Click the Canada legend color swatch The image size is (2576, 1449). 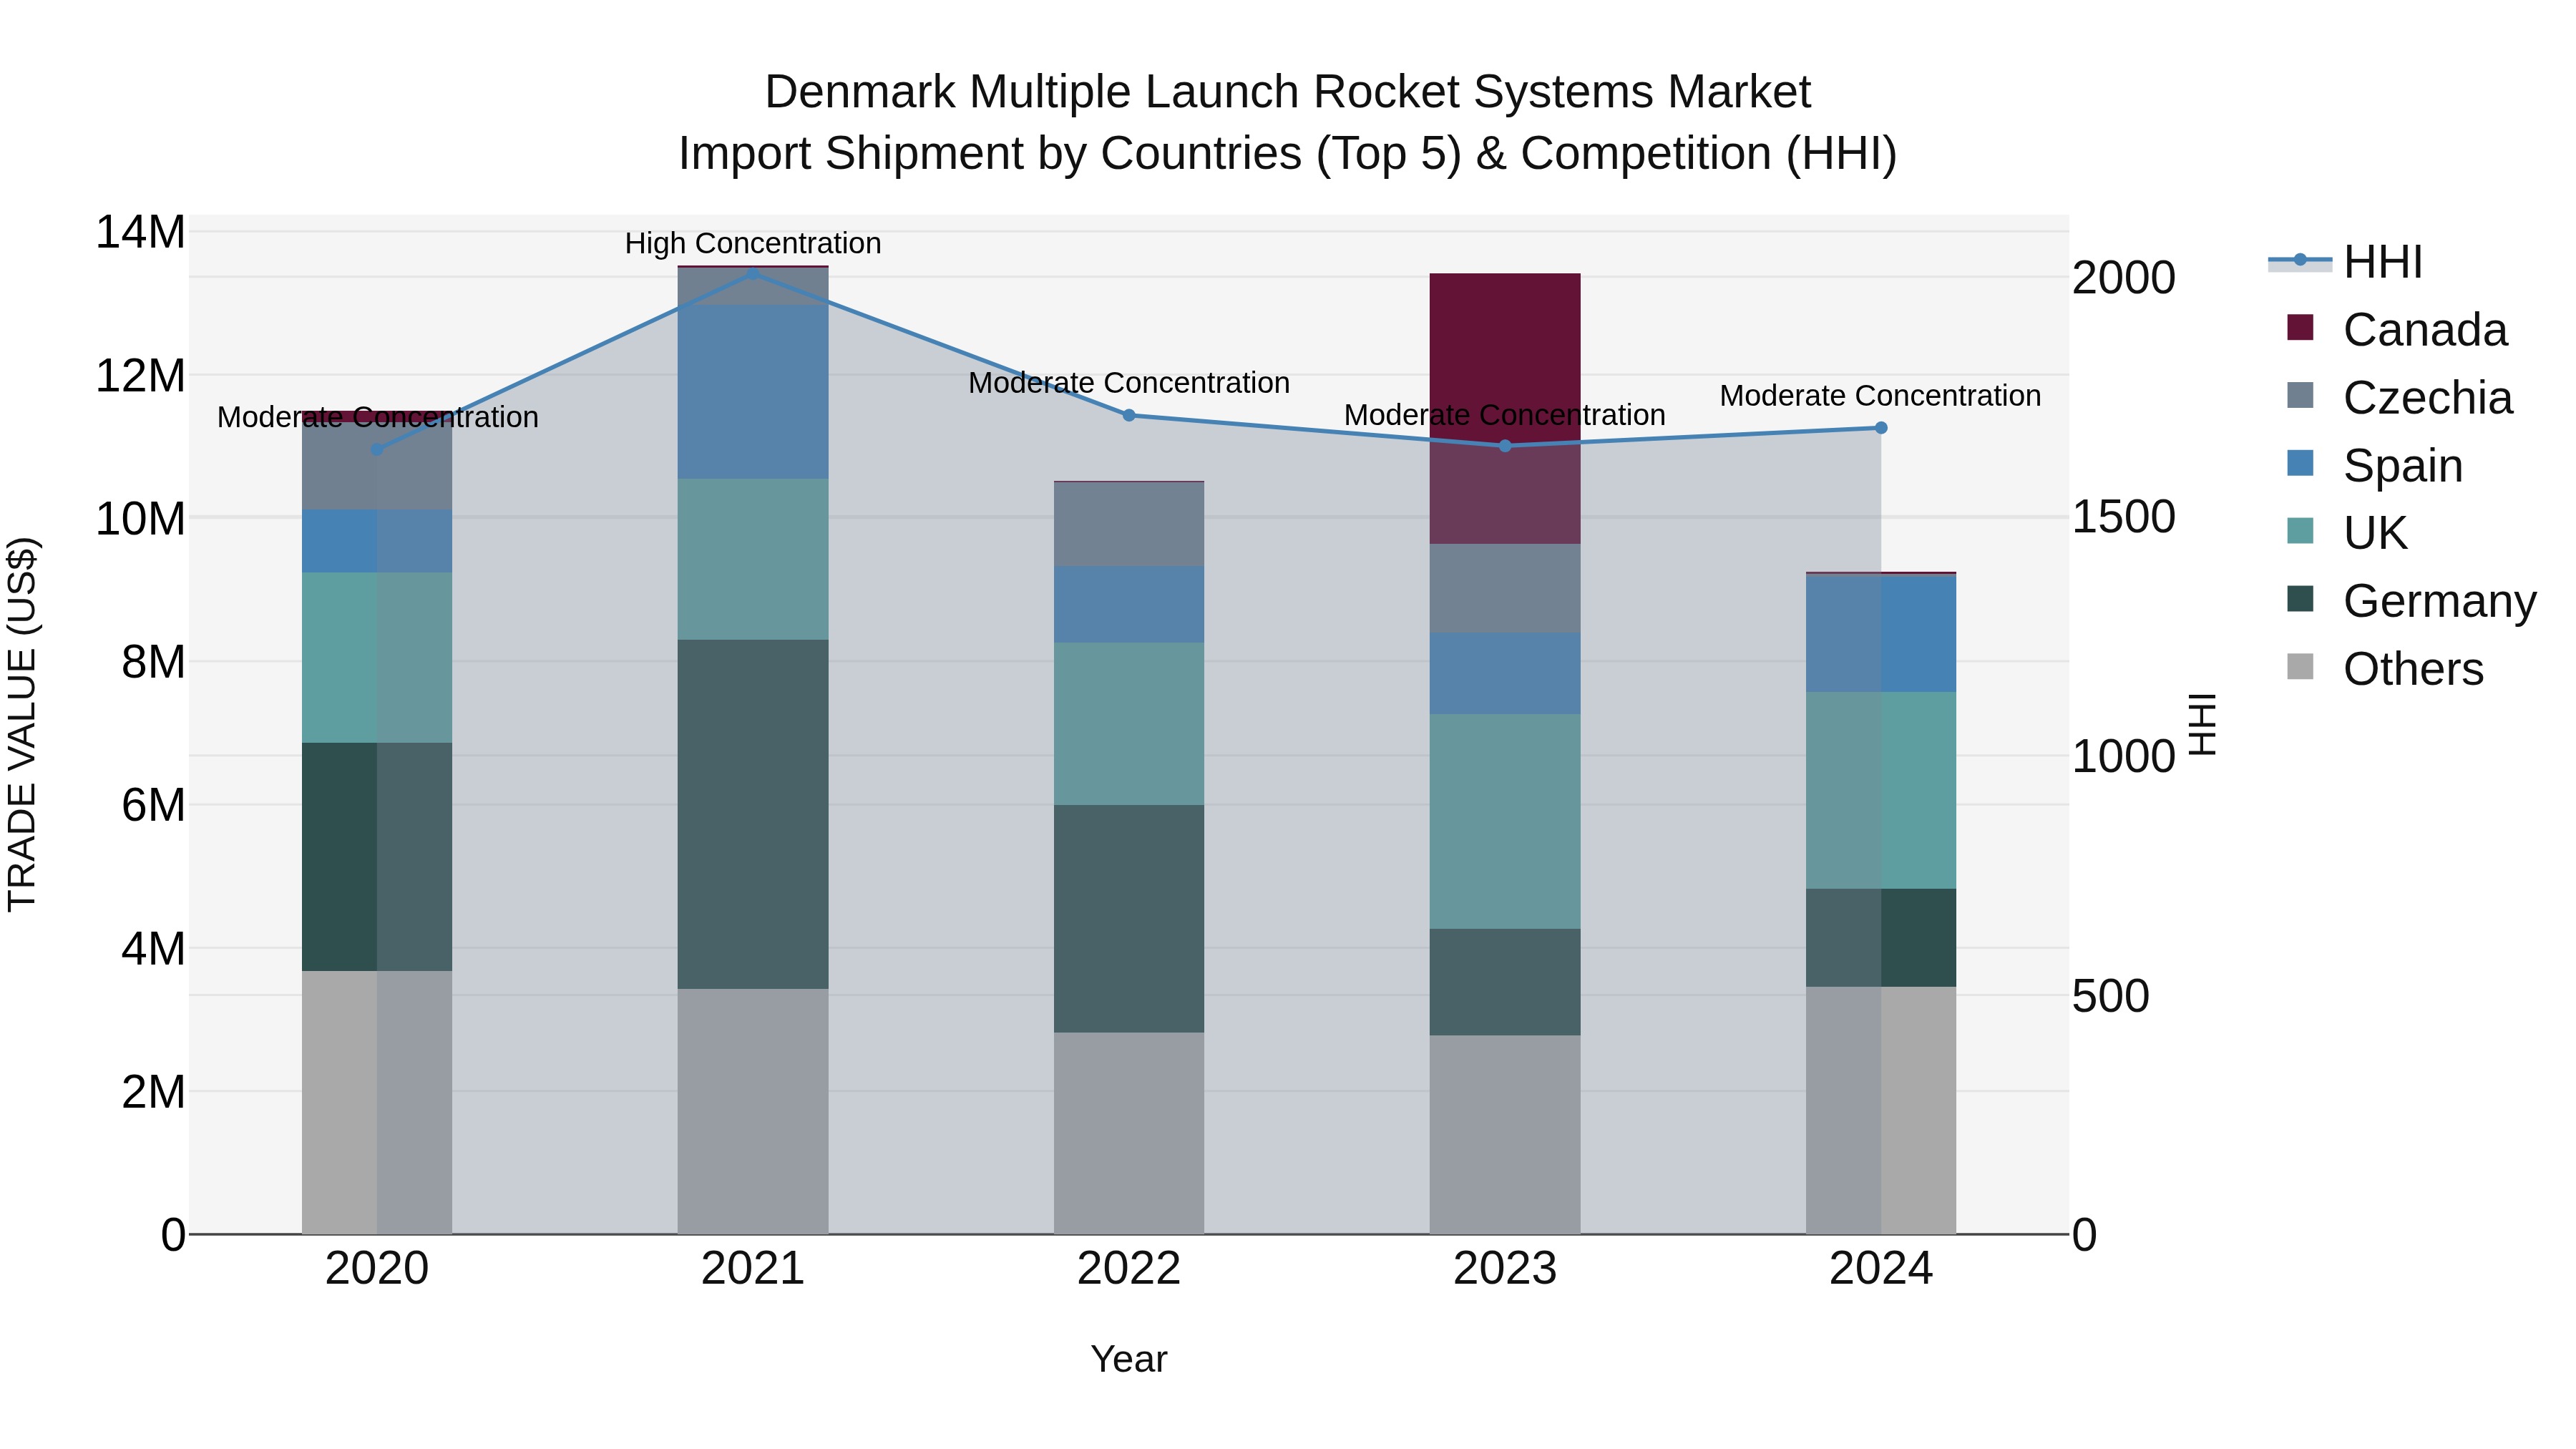(2300, 328)
